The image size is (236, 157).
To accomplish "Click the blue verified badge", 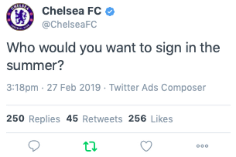I will pos(110,12).
